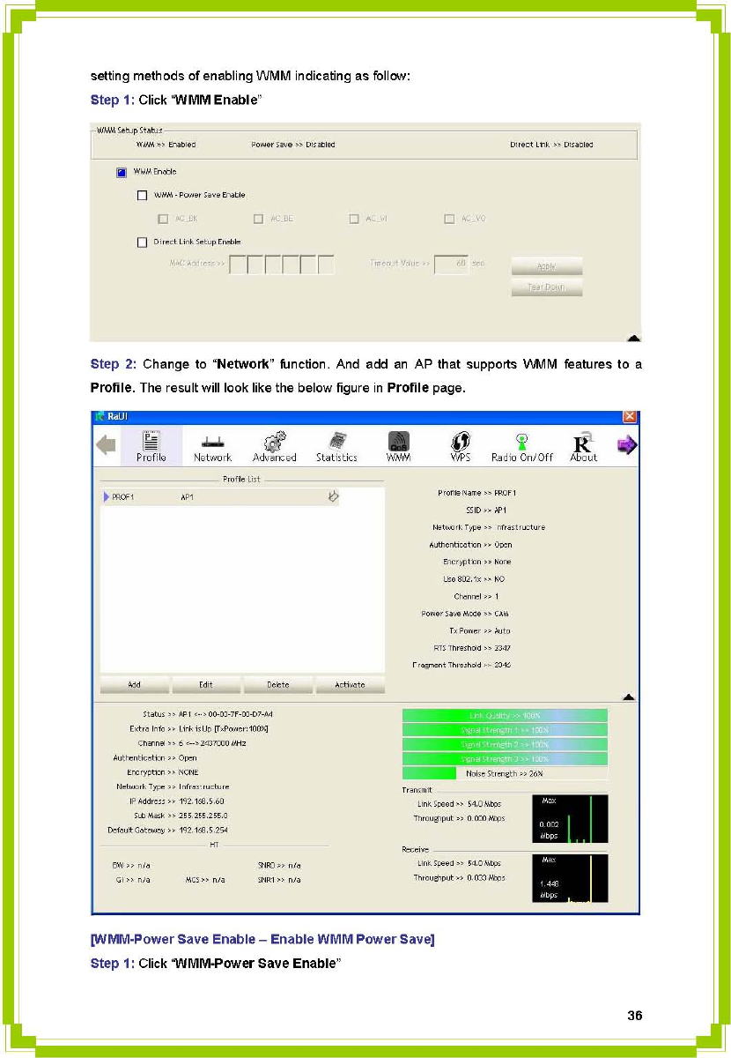Click the Transmit Link Speed 54.0 Mbps text
The height and width of the screenshot is (1058, 731).
tap(459, 804)
